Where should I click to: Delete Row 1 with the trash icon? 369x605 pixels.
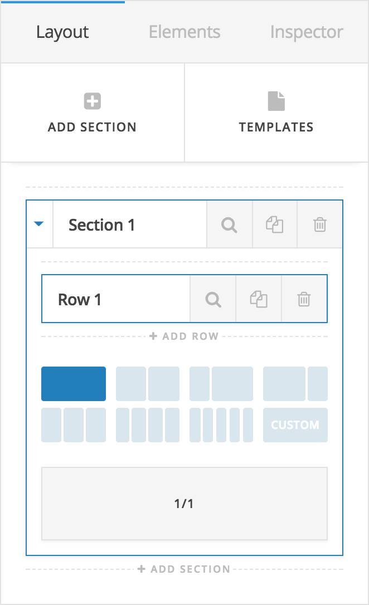[x=304, y=299]
